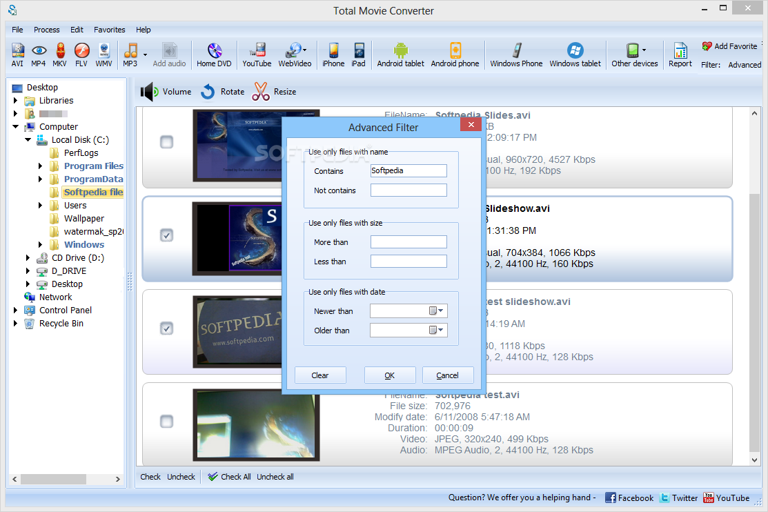The width and height of the screenshot is (768, 512).
Task: Cancel the Advanced Filter dialog
Action: 448,375
